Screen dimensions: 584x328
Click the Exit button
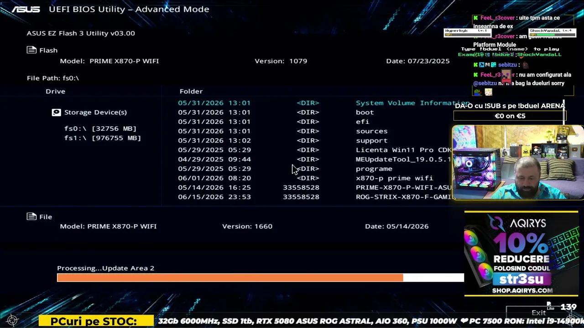(538, 313)
